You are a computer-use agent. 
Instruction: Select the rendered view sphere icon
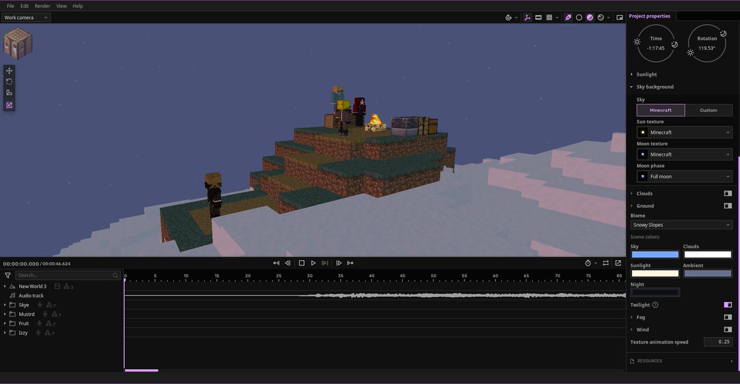[601, 18]
